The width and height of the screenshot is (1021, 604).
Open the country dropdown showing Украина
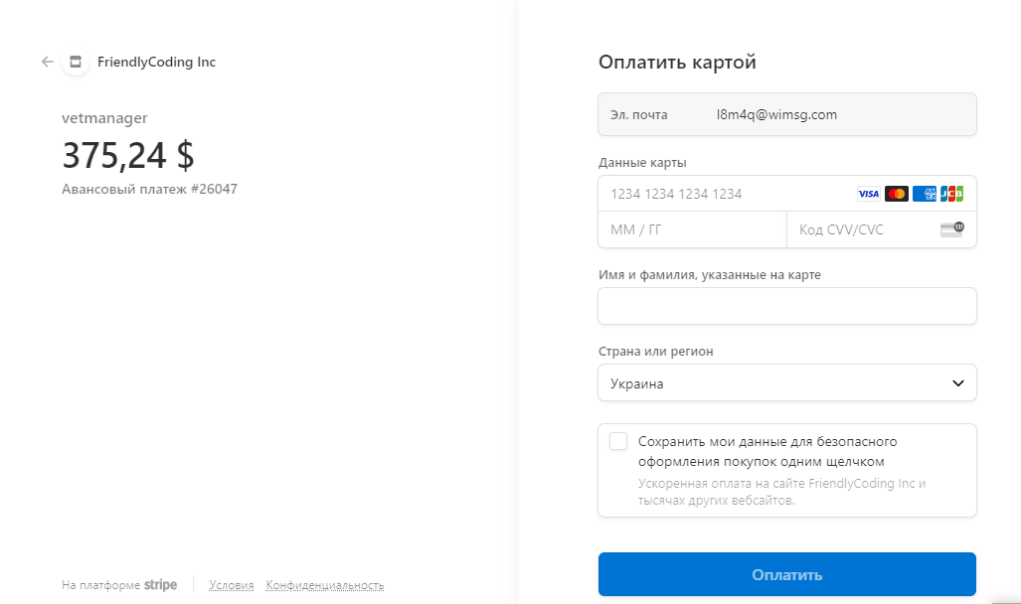787,382
